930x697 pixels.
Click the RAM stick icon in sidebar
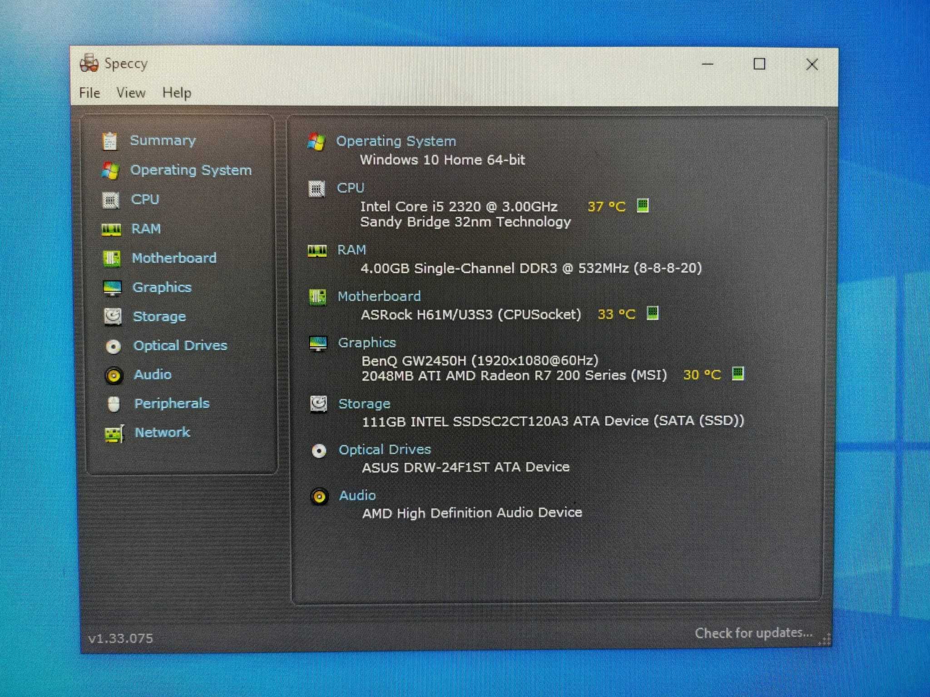111,229
